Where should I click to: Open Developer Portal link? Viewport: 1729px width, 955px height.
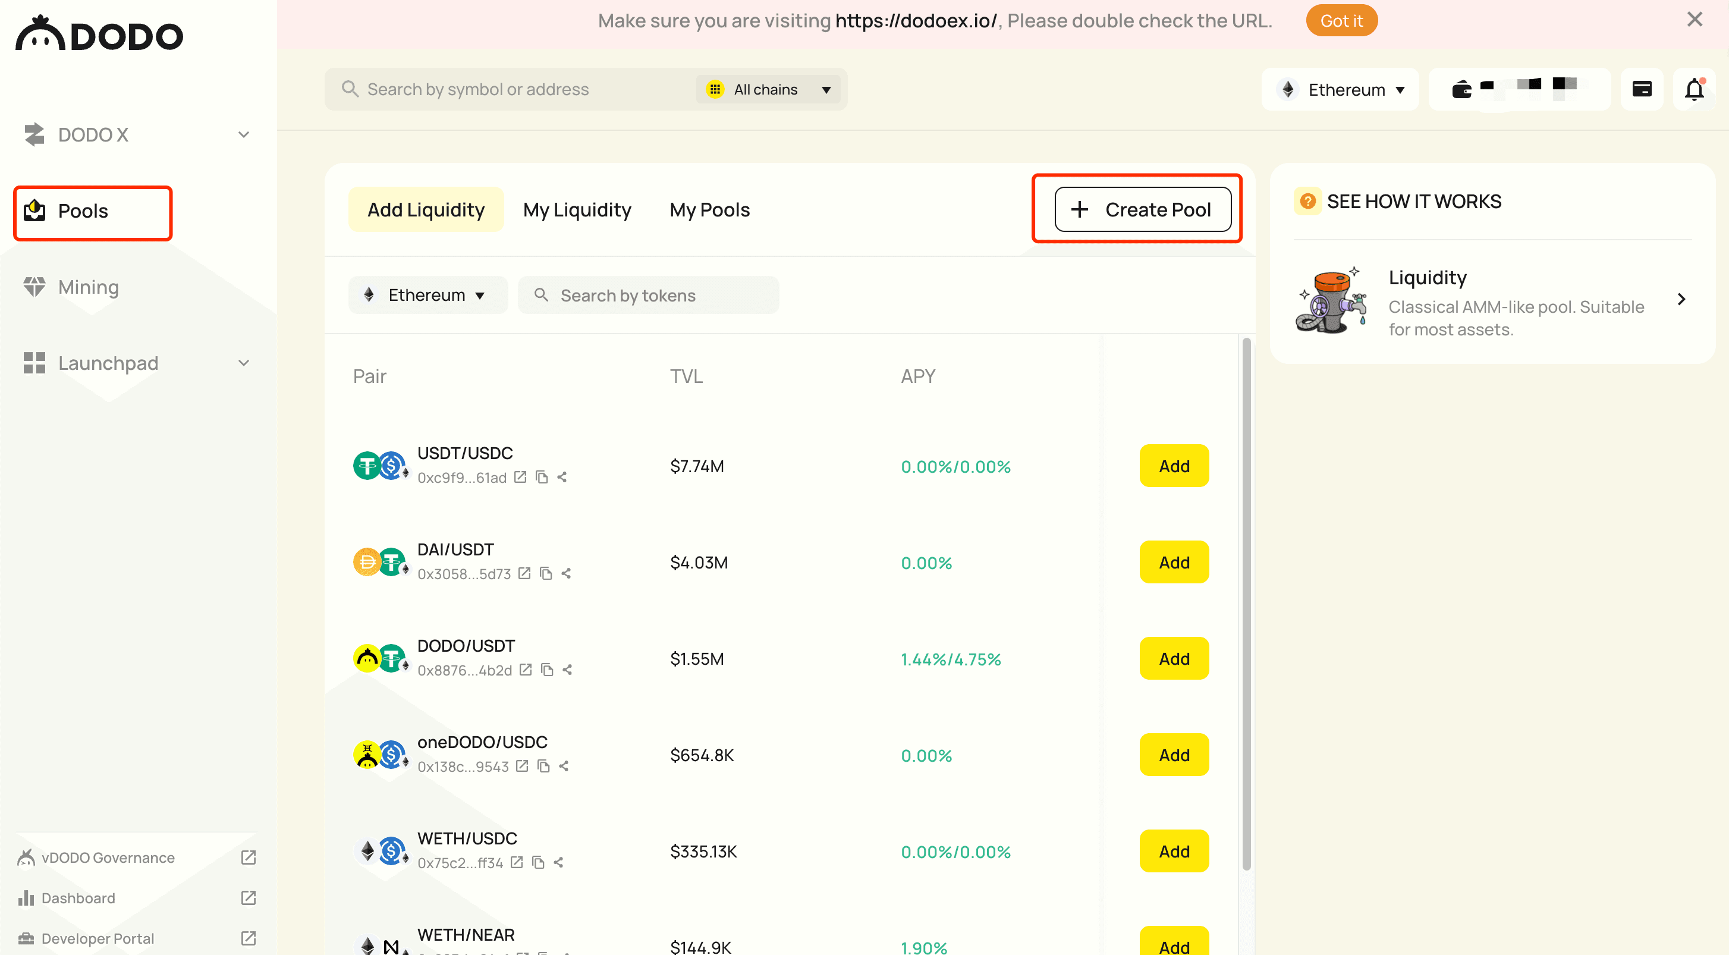click(x=98, y=938)
